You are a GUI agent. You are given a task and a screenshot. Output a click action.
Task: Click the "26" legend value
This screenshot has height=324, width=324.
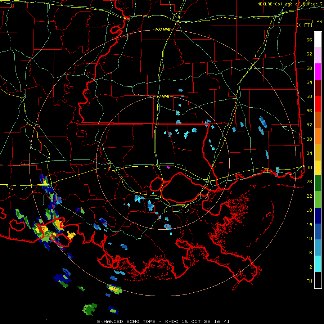(309, 182)
